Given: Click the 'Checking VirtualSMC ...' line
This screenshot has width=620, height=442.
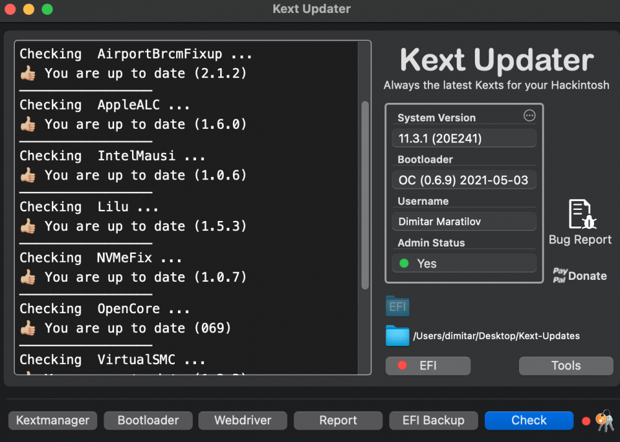Looking at the screenshot, I should 112,359.
